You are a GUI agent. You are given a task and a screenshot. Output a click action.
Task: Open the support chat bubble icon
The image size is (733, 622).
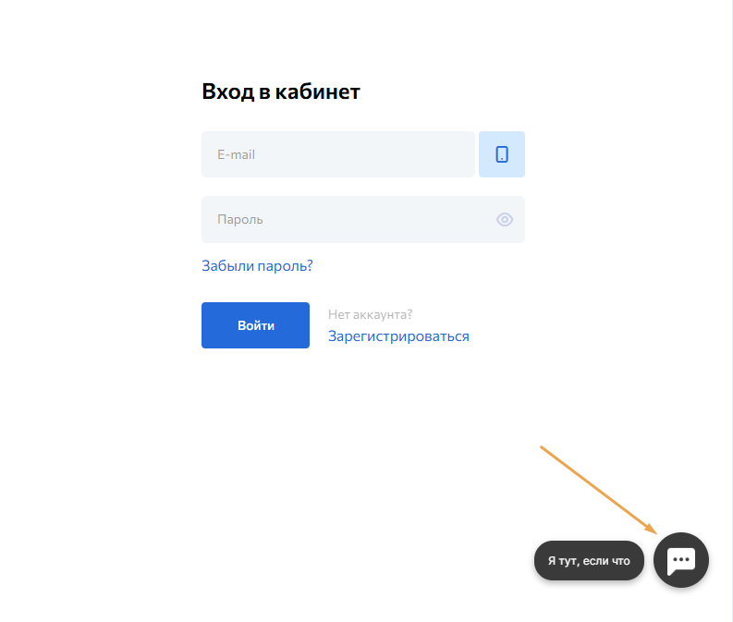(x=681, y=560)
